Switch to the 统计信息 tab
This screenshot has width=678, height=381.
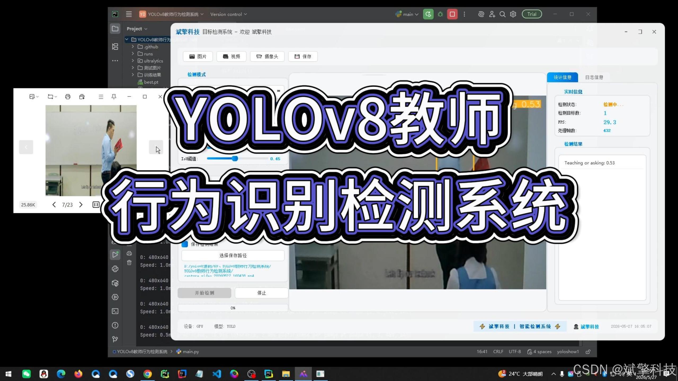coord(563,77)
